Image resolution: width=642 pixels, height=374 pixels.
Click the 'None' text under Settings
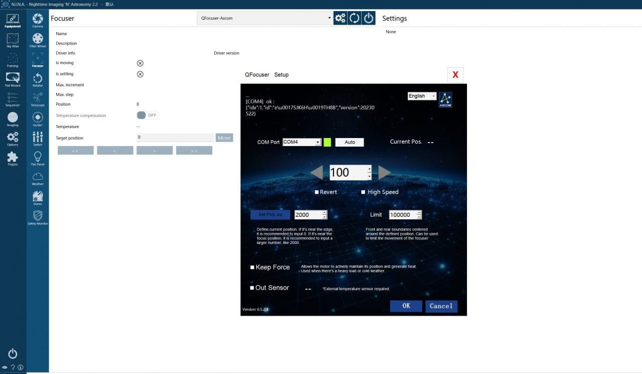[391, 32]
